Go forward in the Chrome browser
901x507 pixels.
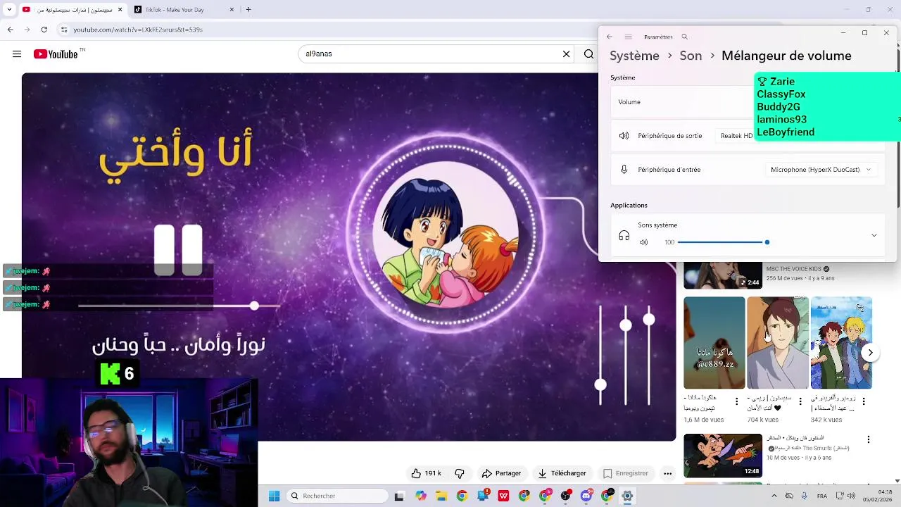point(27,30)
